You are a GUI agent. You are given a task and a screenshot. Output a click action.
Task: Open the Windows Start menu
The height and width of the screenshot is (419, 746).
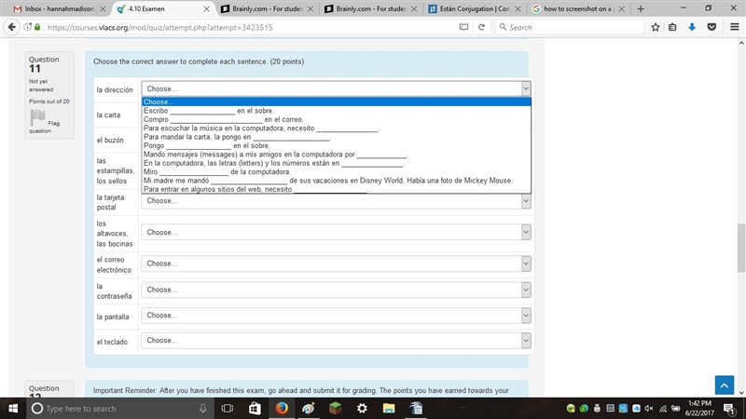coord(13,408)
